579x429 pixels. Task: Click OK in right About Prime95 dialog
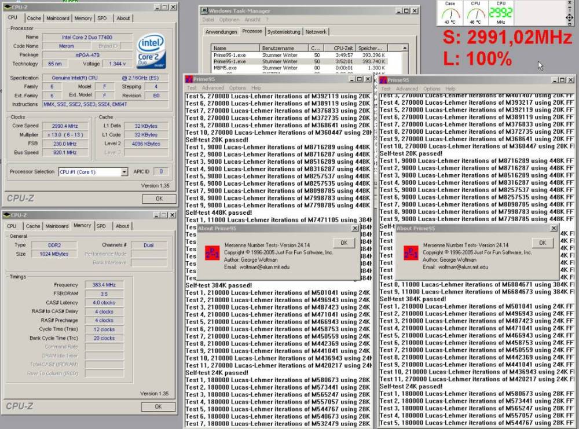click(543, 243)
